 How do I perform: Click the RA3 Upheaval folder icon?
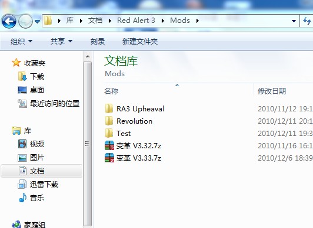coord(109,108)
